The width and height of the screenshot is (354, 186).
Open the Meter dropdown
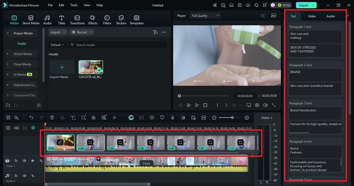pos(267,118)
